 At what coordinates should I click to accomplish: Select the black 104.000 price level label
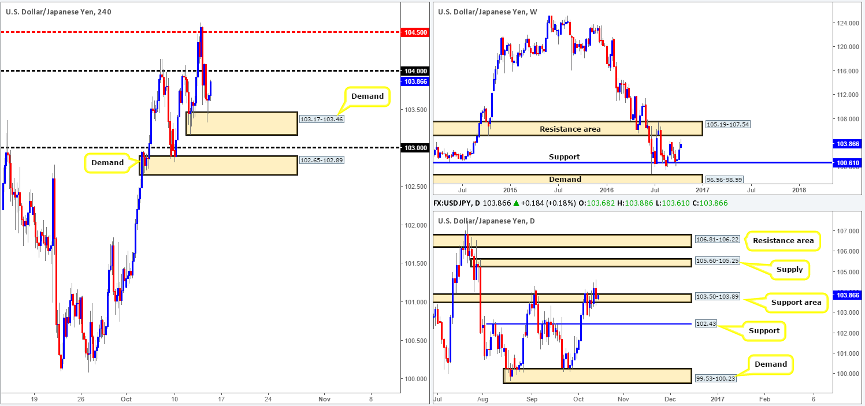click(414, 71)
